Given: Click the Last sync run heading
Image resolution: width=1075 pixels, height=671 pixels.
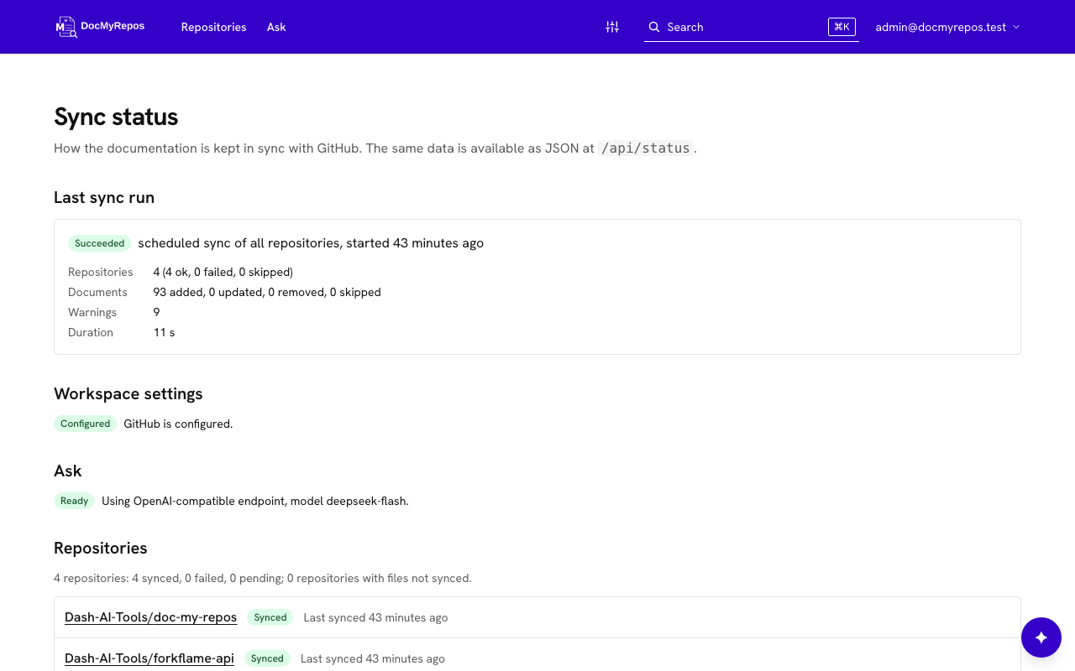Looking at the screenshot, I should coord(104,197).
